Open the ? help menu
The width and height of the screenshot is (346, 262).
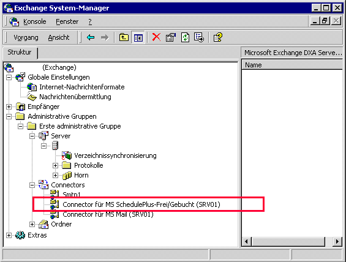point(90,21)
